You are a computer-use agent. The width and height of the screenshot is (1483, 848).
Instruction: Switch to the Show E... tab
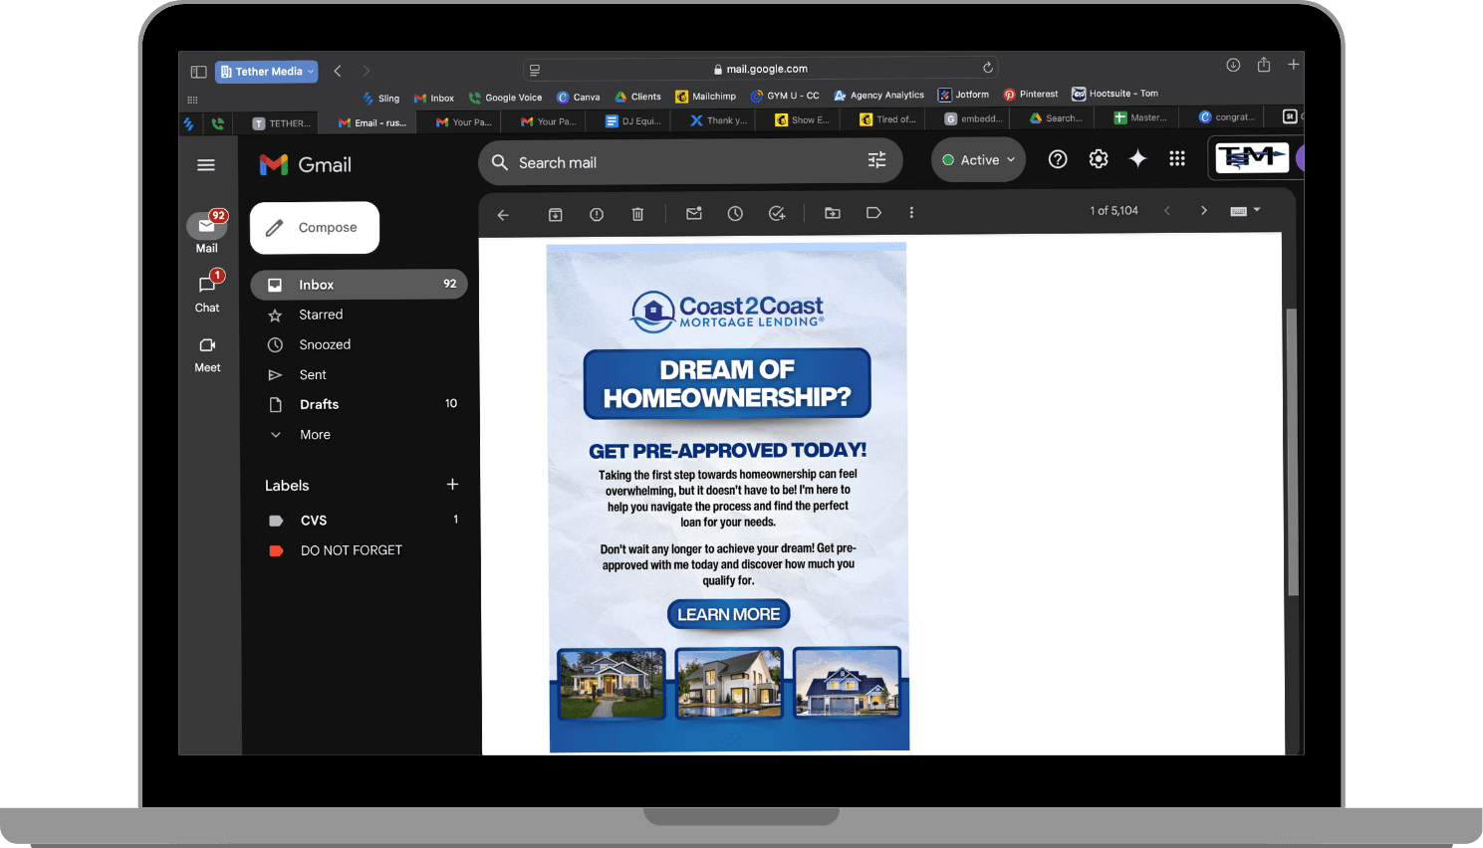(803, 119)
